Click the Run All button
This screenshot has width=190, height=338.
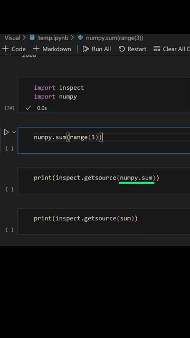[x=97, y=49]
